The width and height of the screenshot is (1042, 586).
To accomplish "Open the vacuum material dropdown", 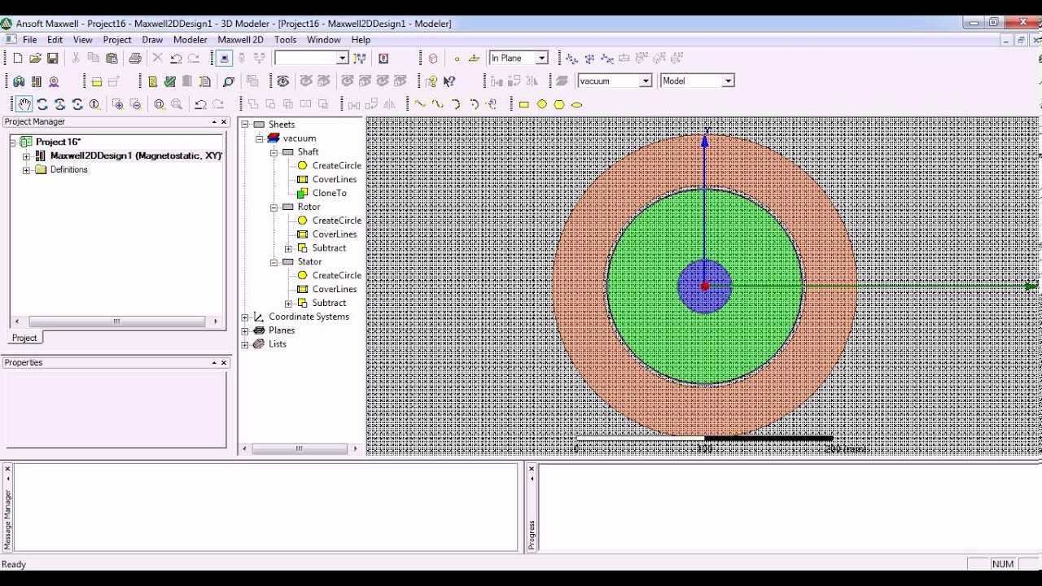I will (x=646, y=81).
